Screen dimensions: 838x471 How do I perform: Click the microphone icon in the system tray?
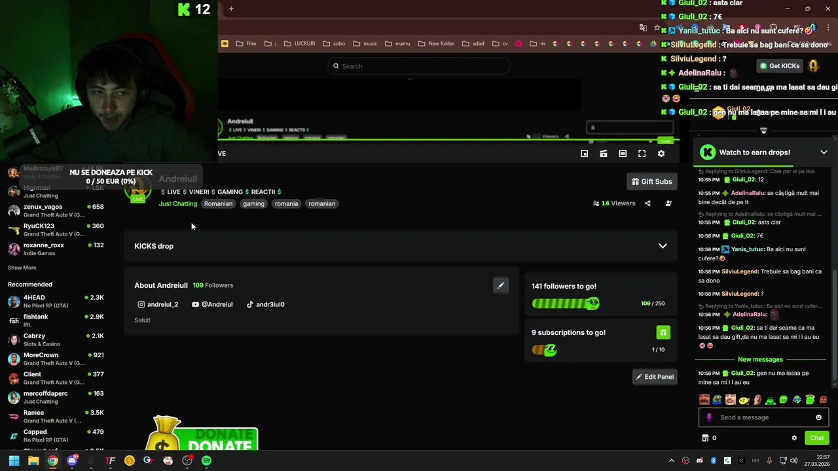click(769, 461)
